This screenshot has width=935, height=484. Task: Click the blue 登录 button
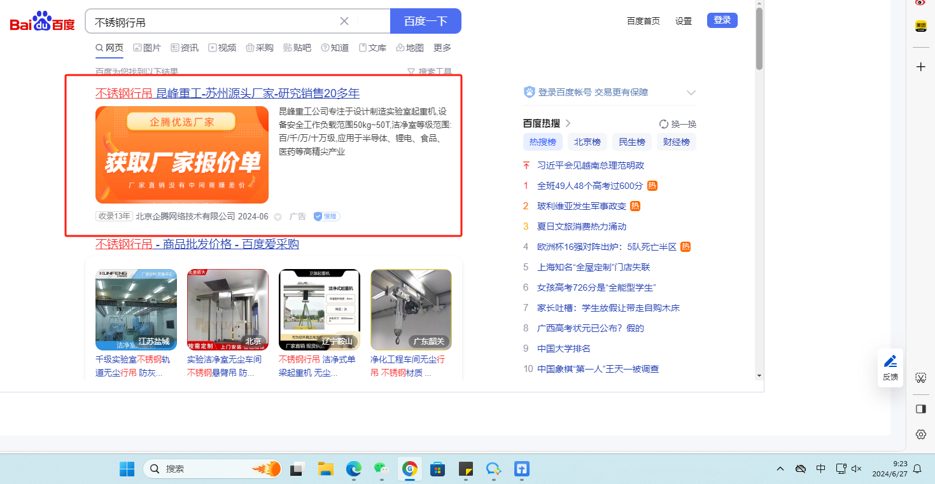coord(722,20)
